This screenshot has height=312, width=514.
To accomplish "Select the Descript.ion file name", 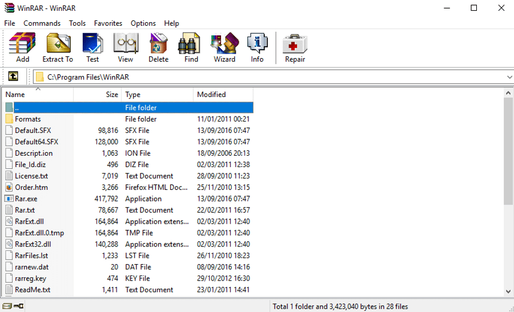I will [x=34, y=153].
